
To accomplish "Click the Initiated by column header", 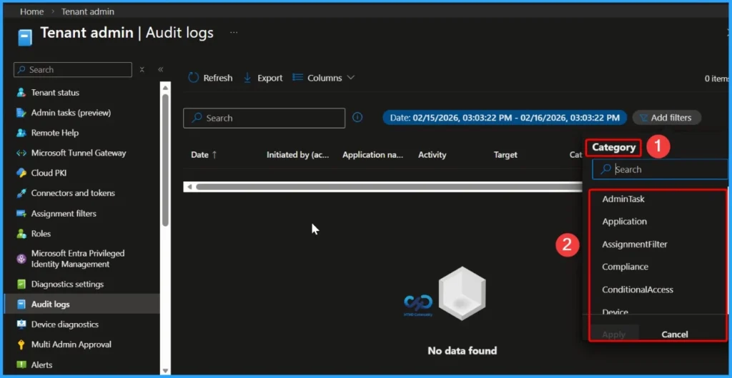I will point(298,155).
